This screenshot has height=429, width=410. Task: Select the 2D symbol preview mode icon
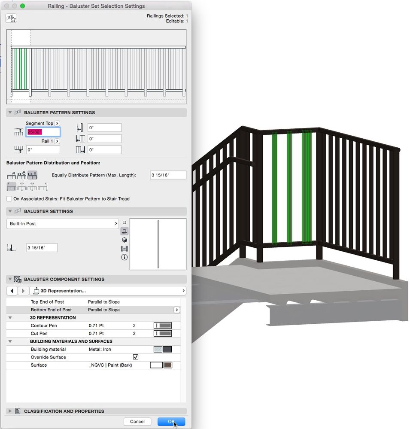[x=125, y=222]
